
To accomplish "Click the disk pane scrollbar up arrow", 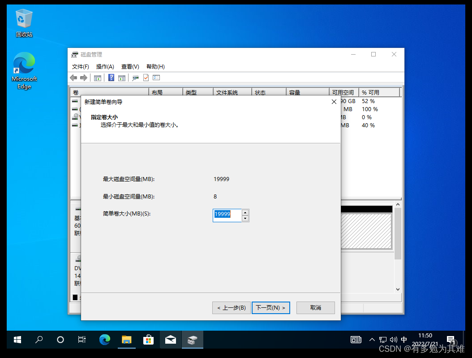I will point(398,204).
